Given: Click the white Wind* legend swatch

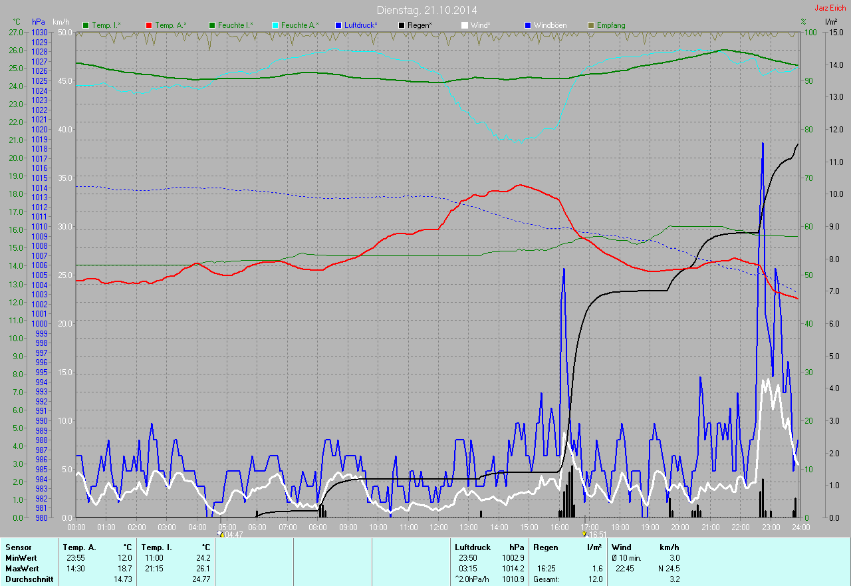Looking at the screenshot, I should 465,25.
